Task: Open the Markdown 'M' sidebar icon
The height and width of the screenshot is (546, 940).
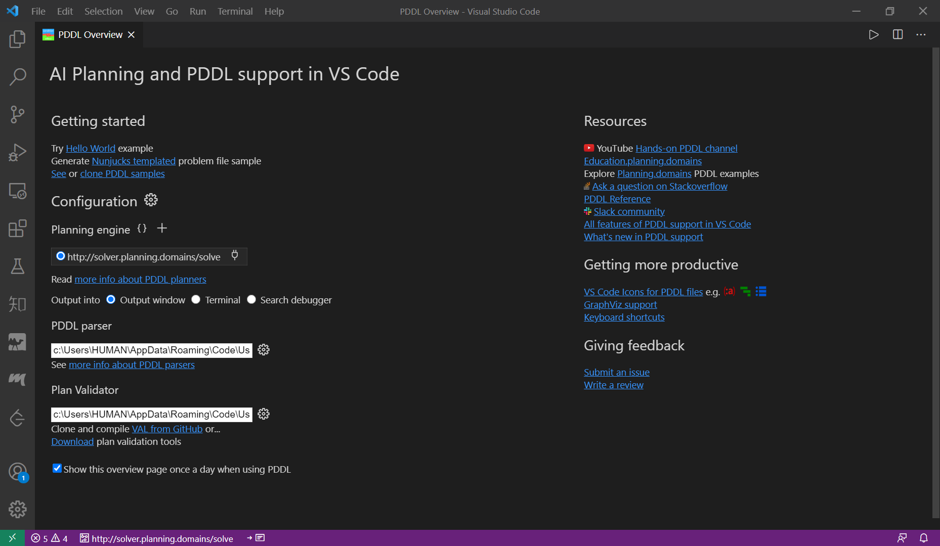Action: (x=17, y=379)
